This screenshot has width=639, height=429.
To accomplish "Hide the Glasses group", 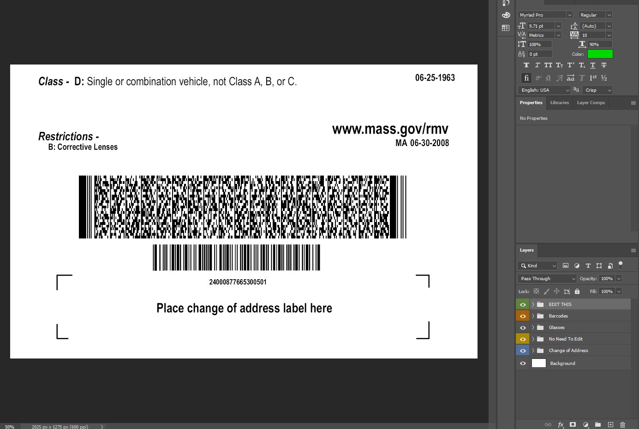I will (x=523, y=328).
